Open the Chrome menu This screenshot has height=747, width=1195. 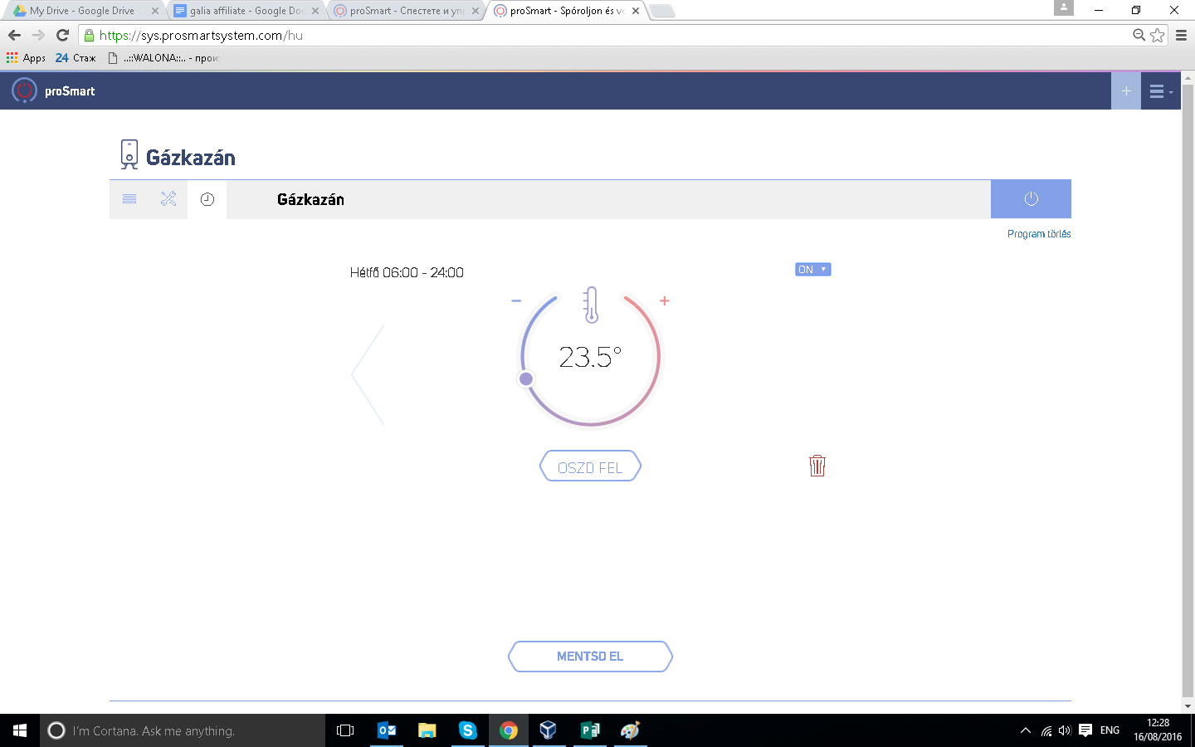pyautogui.click(x=1181, y=35)
